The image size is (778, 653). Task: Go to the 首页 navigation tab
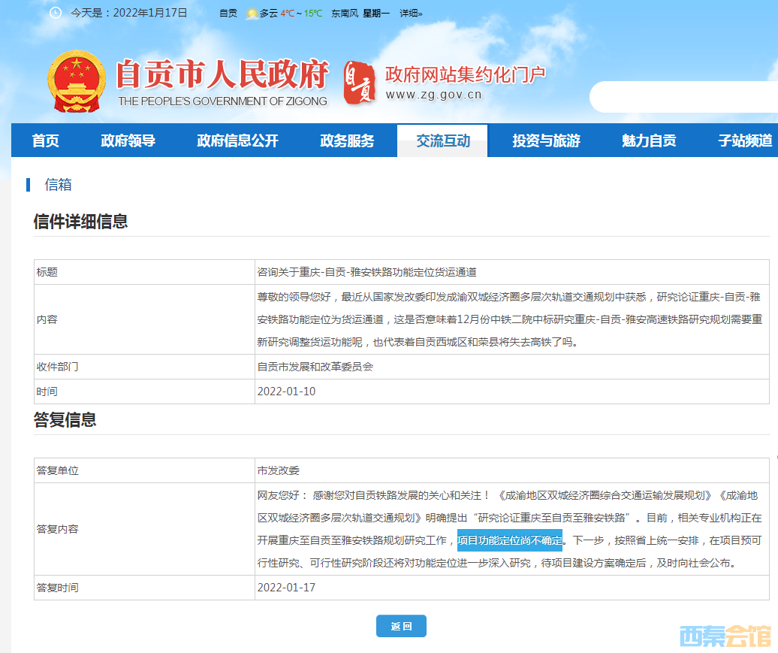pyautogui.click(x=45, y=141)
